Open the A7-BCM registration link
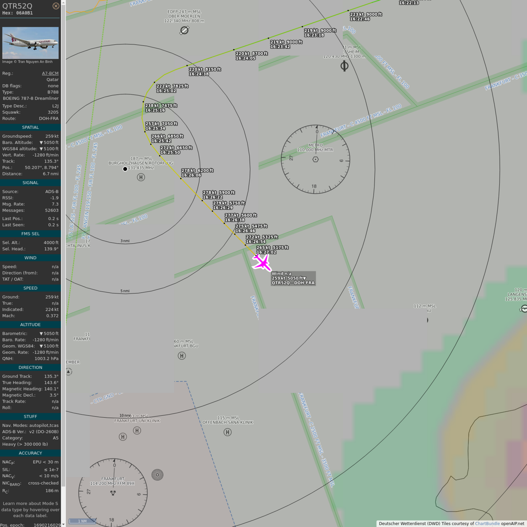Viewport: 527px width, 527px height. point(50,73)
